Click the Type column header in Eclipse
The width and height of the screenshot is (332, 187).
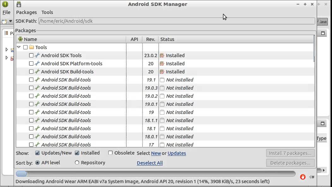(x=321, y=138)
